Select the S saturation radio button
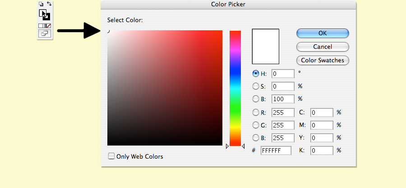The image size is (406, 188). (x=256, y=86)
